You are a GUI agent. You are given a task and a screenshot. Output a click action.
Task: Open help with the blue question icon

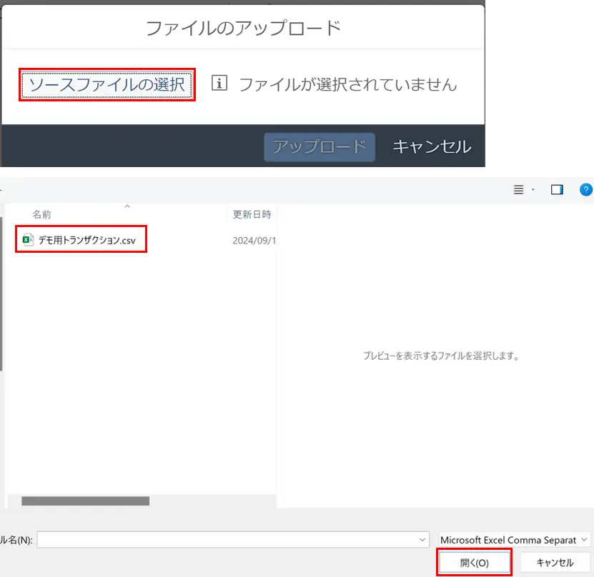(586, 189)
